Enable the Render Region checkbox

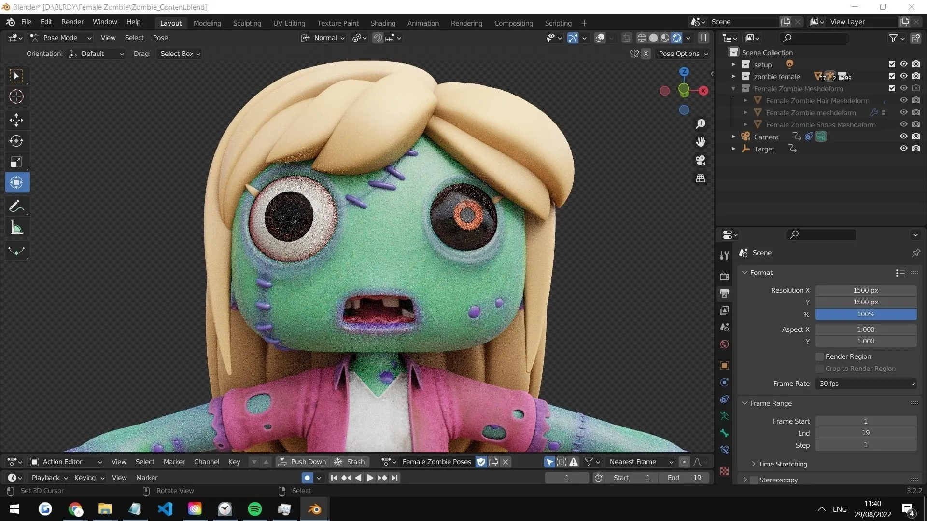[x=819, y=356]
